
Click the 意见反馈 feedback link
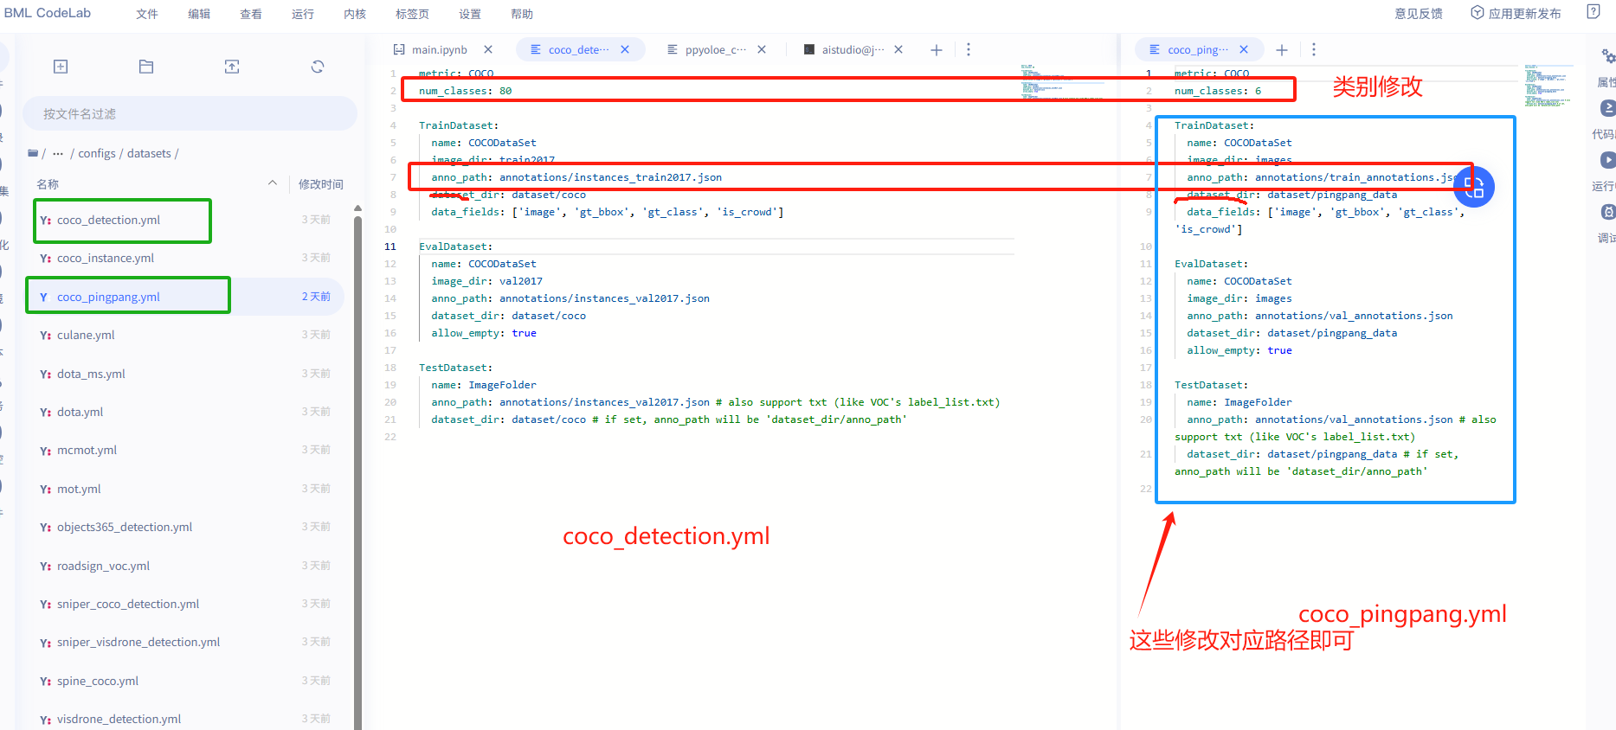pos(1419,14)
